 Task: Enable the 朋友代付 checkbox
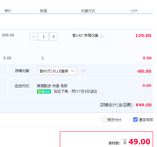104,119
